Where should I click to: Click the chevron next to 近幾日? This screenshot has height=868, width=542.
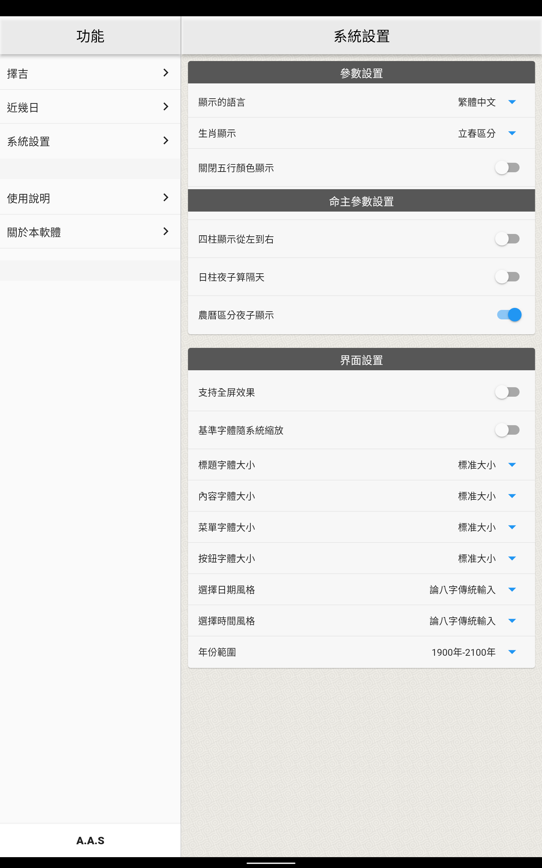(x=166, y=106)
